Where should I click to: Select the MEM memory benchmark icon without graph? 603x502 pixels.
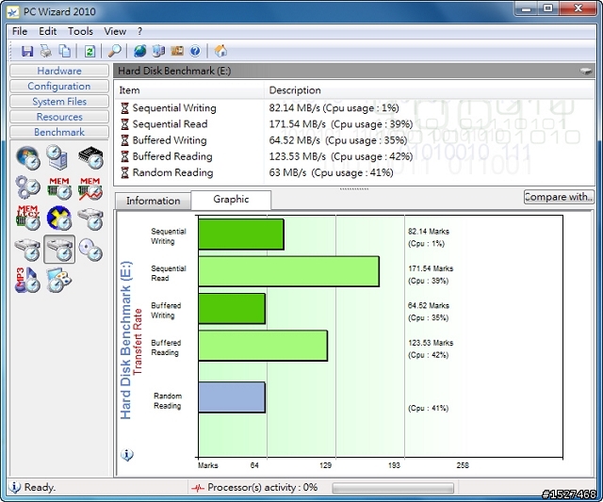coord(59,188)
